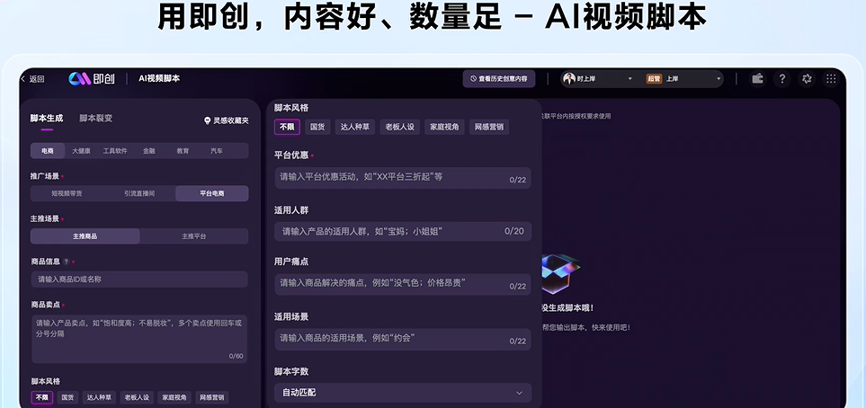Click the 返回 back arrow

[23, 79]
